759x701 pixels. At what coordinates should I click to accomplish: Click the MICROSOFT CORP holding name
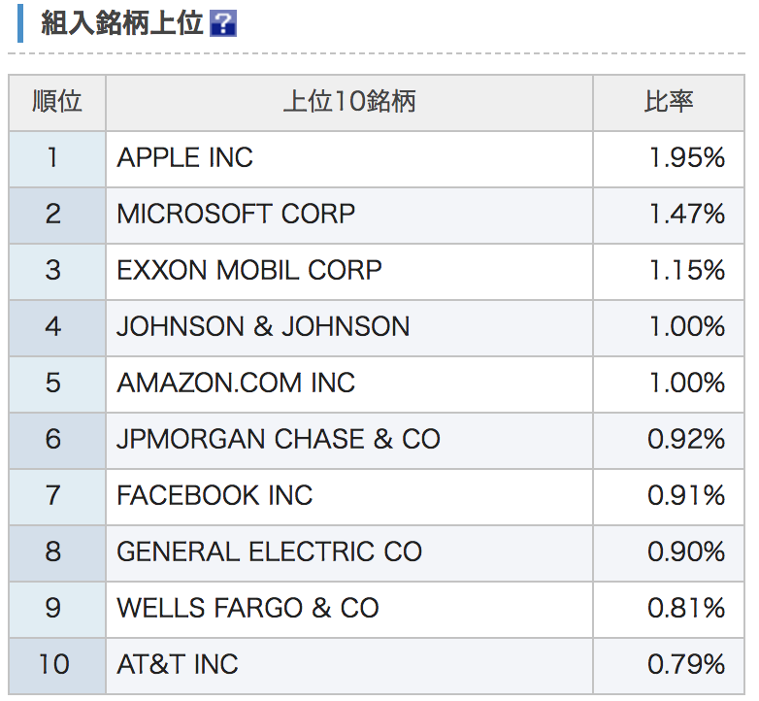click(x=236, y=214)
